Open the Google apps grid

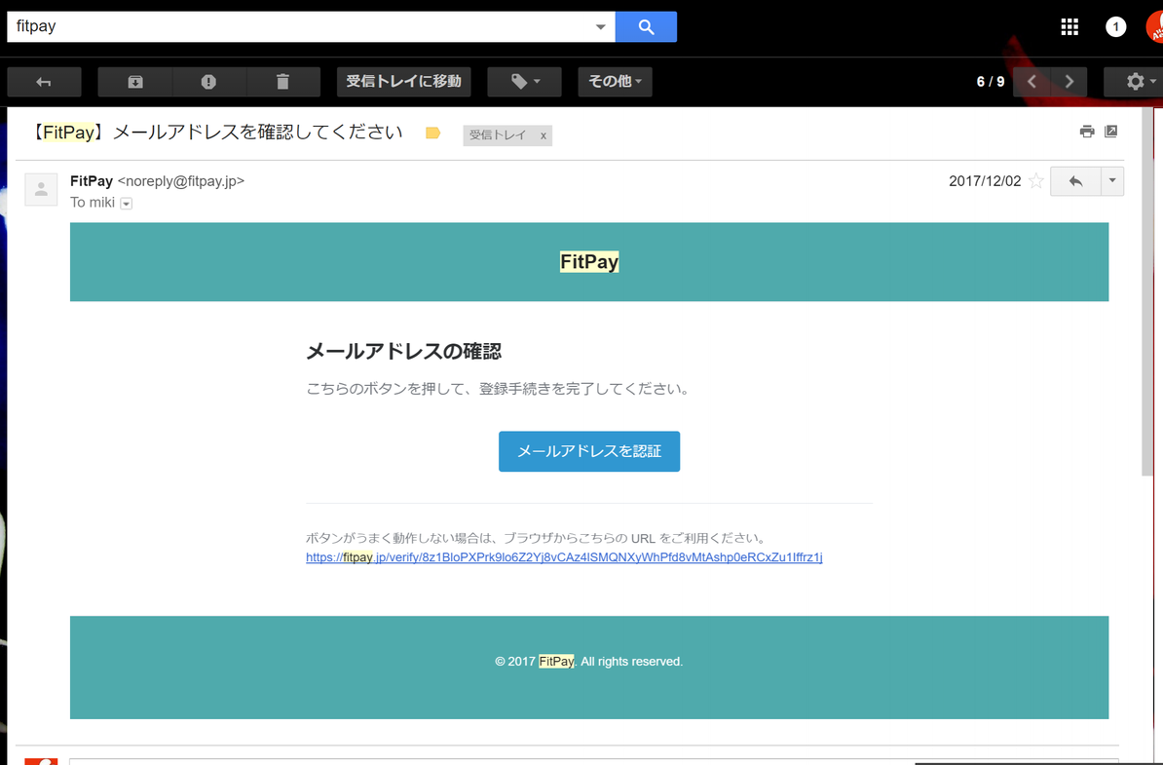1069,26
